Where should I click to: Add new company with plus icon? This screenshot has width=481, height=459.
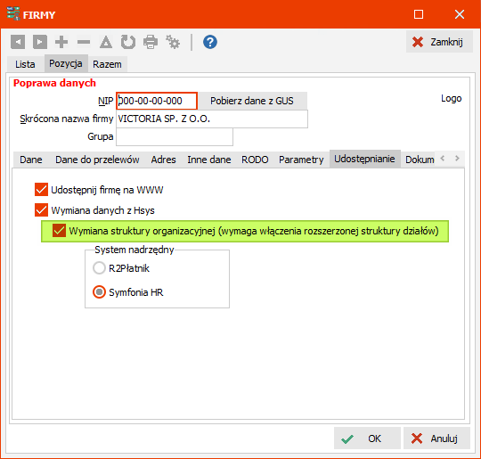click(x=61, y=42)
